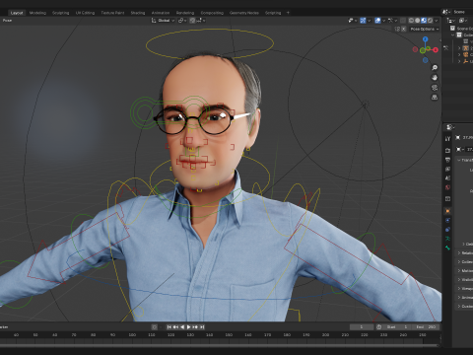Toggle the viewport overlays button
Screen dimensions: 473x355
[377, 21]
